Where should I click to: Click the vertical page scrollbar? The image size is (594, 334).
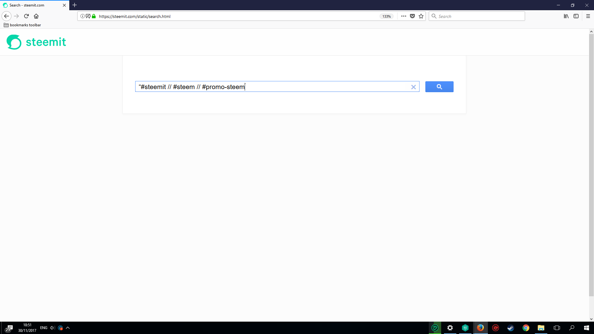coord(591,164)
